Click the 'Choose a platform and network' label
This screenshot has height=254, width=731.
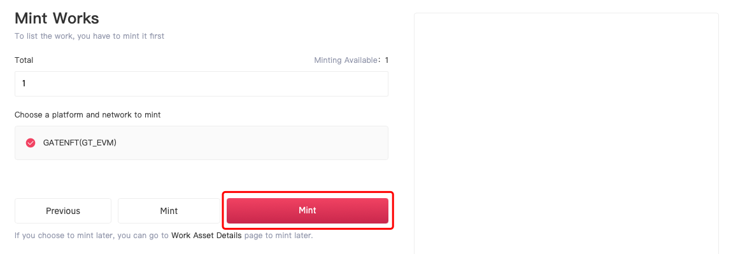[88, 114]
